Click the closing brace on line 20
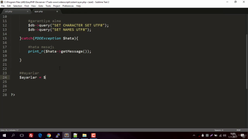Viewport: 248px width, 139px height. click(21, 60)
